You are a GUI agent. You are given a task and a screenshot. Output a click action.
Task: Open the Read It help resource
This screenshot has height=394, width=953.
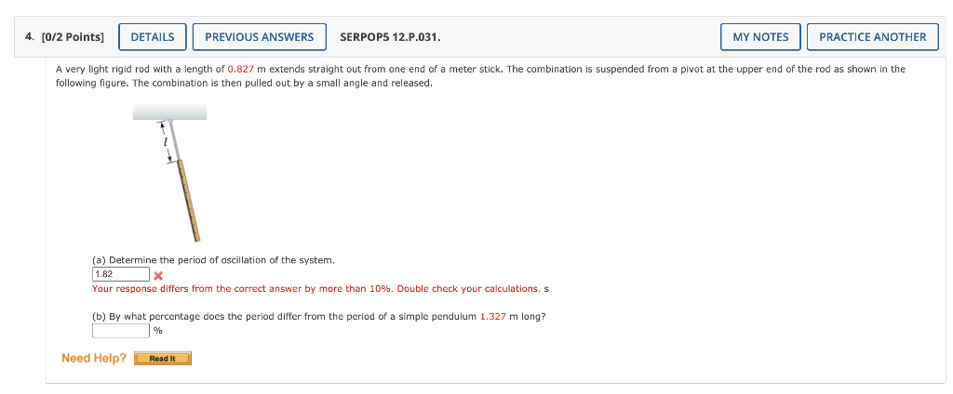point(162,359)
